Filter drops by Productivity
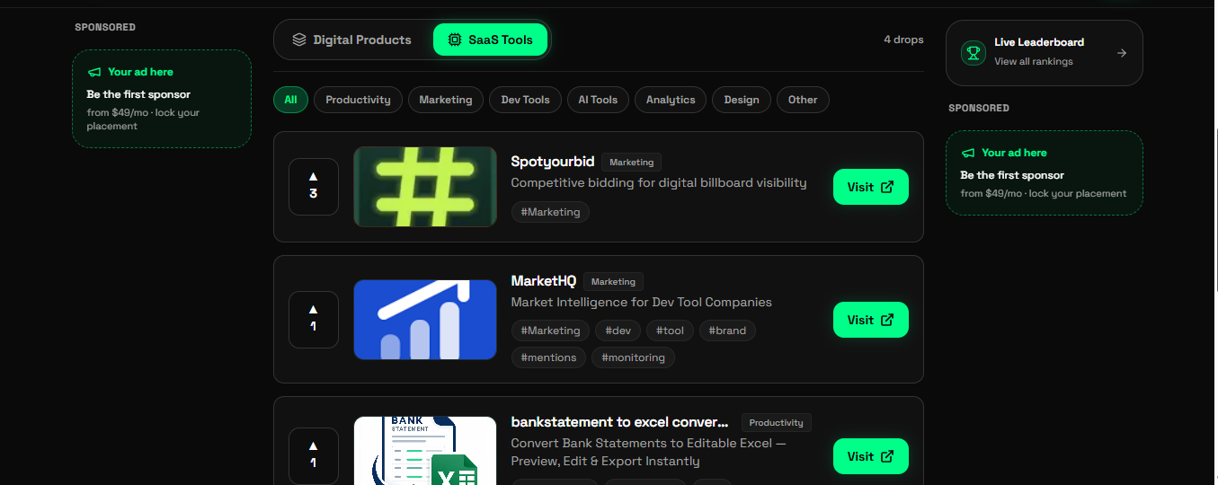The width and height of the screenshot is (1218, 485). 358,100
